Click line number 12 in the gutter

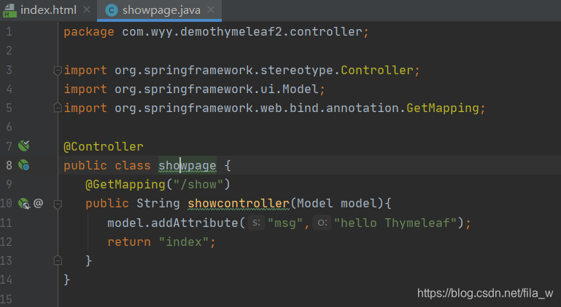click(7, 242)
